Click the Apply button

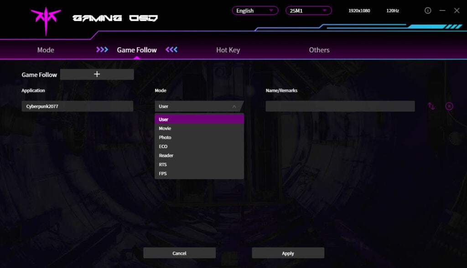pyautogui.click(x=288, y=253)
